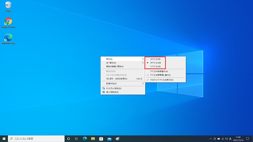Open the last pinned taskbar app
Screen dimensions: 253x142
click(118, 139)
